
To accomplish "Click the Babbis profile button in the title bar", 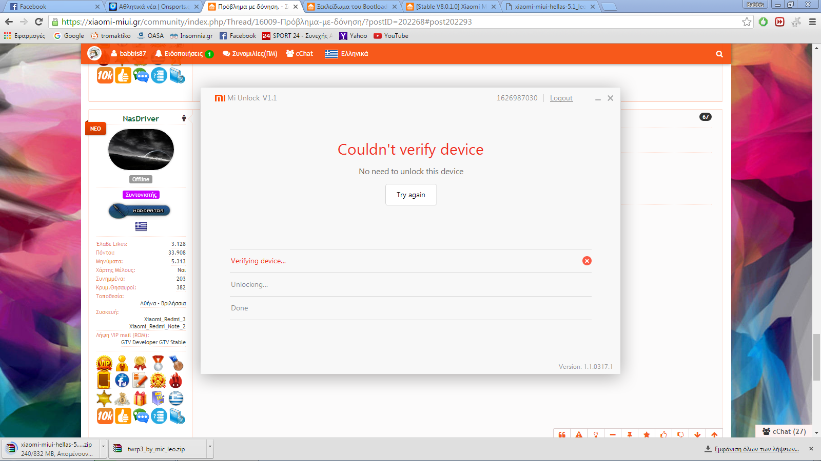I will point(755,4).
